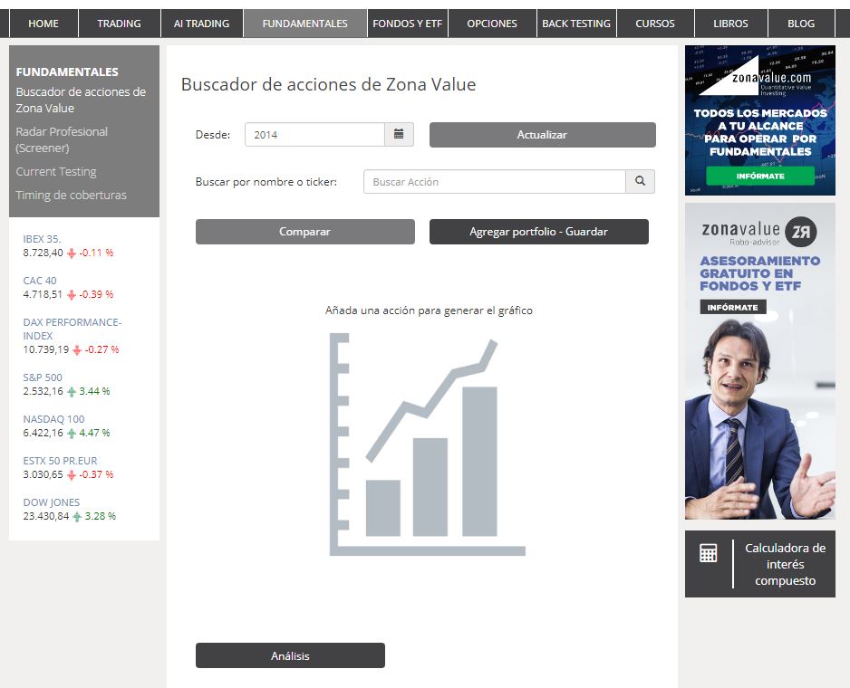Click the 'Añada una acción' message

coord(429,311)
